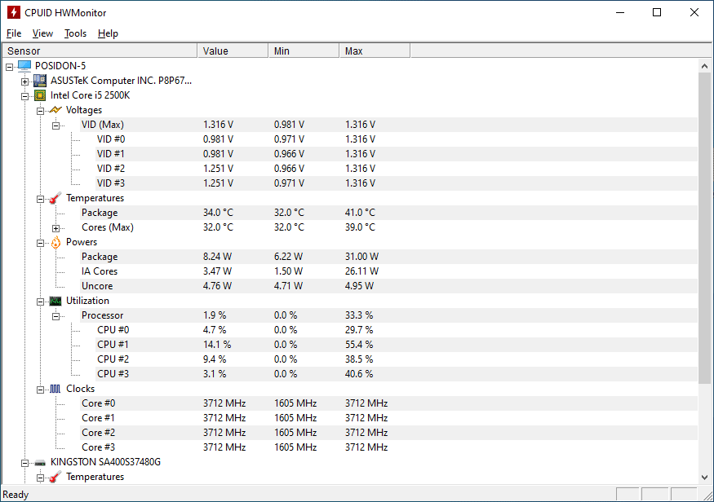Click the Powers flame icon
This screenshot has width=714, height=502.
coord(55,242)
